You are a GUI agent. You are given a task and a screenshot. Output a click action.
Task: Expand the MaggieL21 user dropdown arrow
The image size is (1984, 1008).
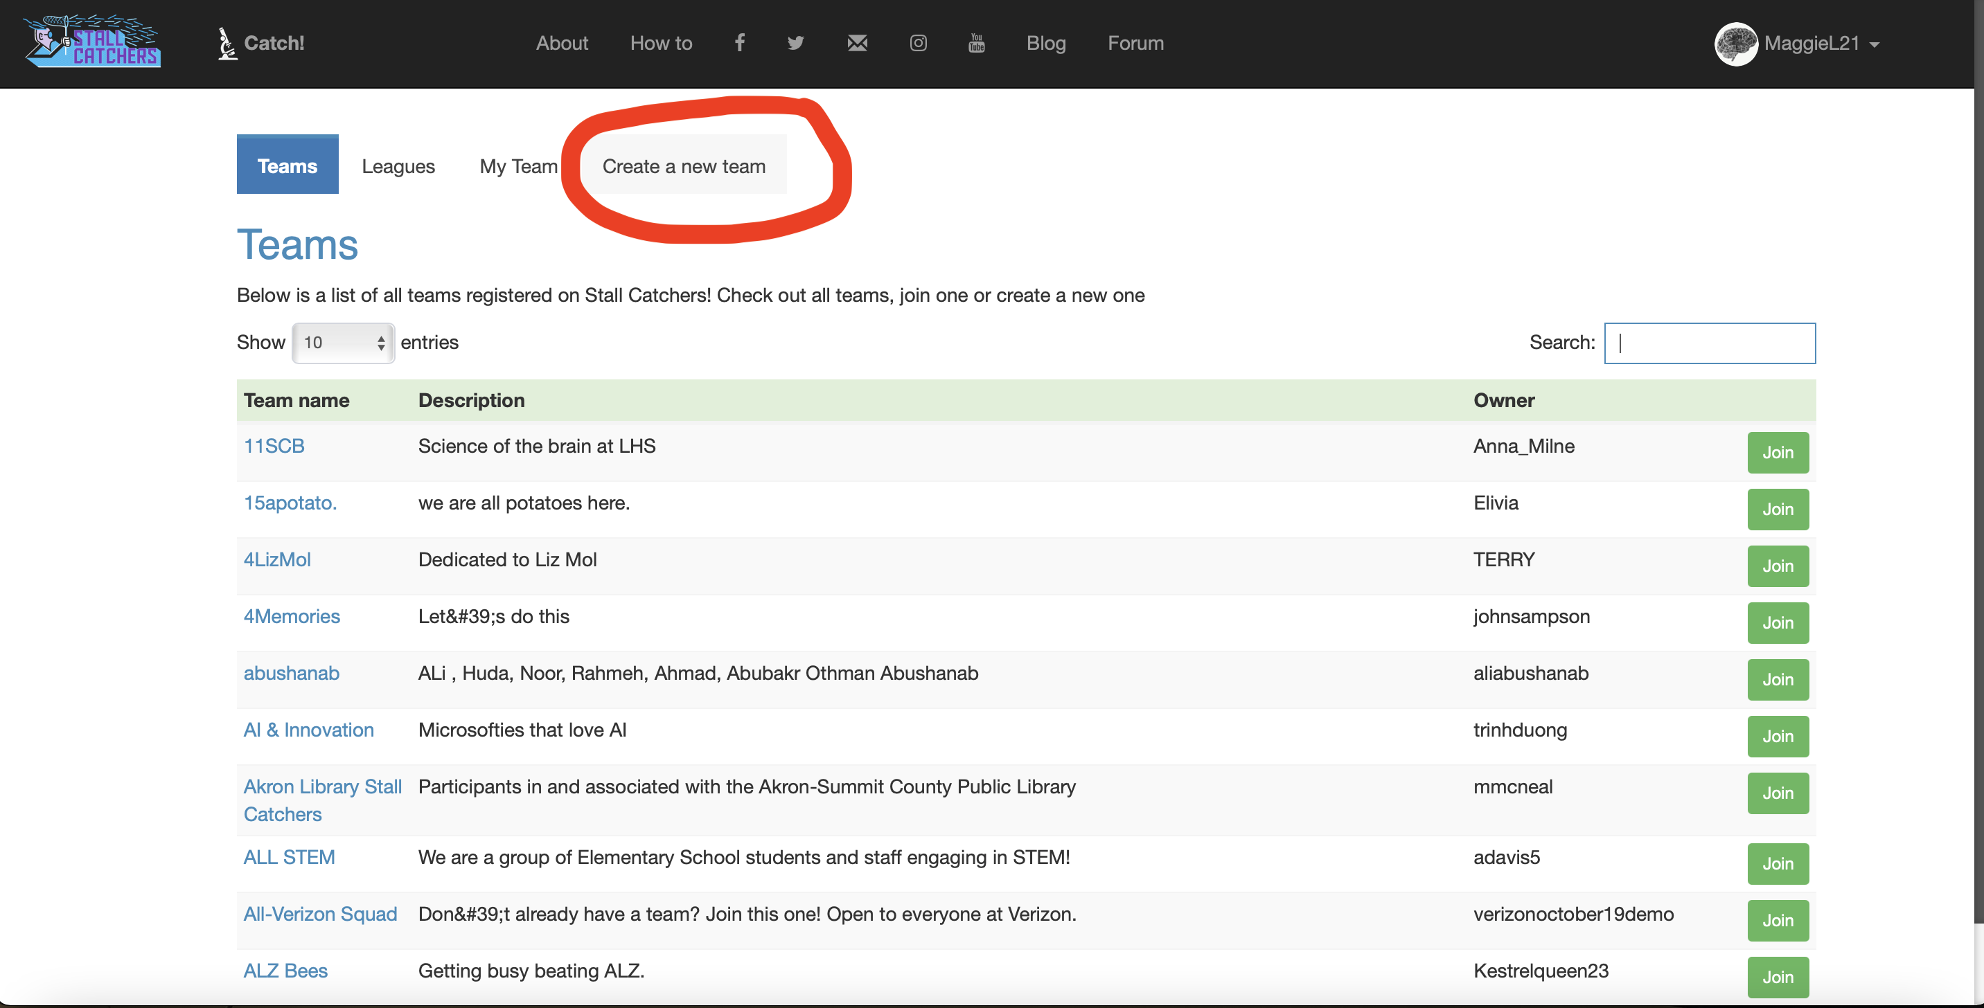pos(1874,44)
